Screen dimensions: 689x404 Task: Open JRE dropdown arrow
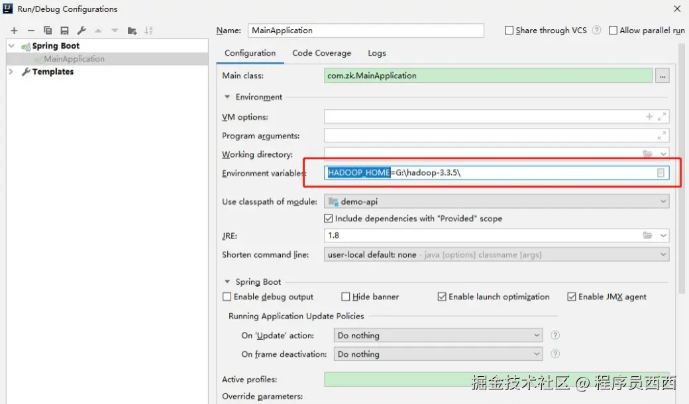click(x=663, y=236)
